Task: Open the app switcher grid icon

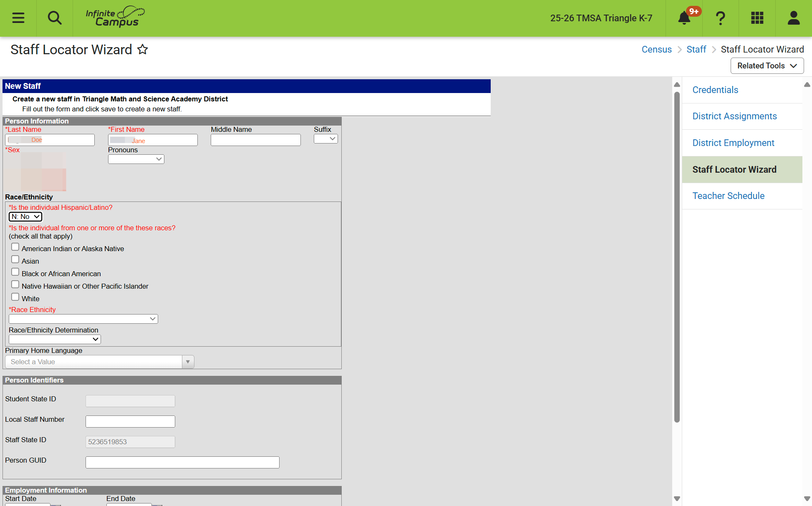Action: click(757, 18)
